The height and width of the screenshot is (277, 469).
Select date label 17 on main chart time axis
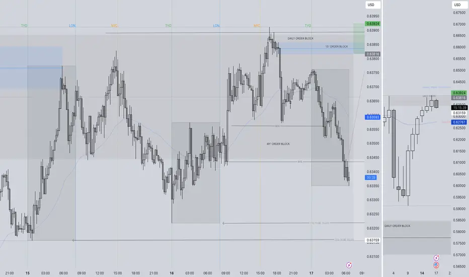[311, 273]
